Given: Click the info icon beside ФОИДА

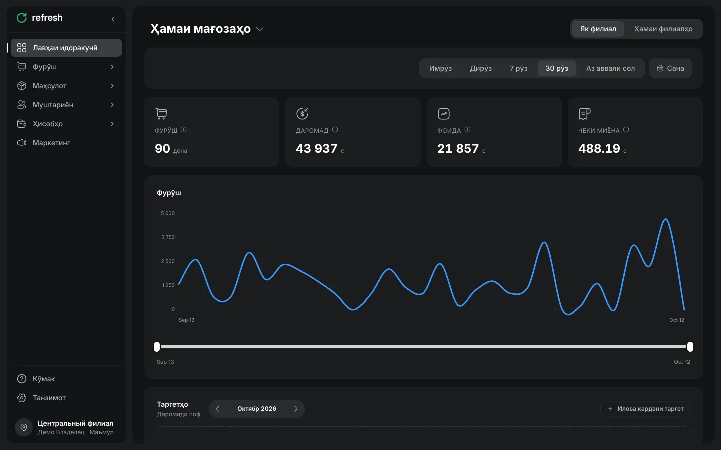Looking at the screenshot, I should point(468,130).
